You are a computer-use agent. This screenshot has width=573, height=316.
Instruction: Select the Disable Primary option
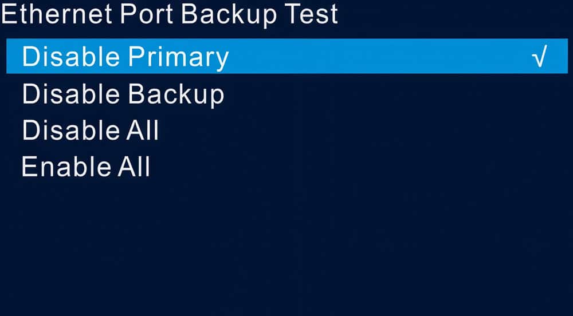pyautogui.click(x=287, y=56)
